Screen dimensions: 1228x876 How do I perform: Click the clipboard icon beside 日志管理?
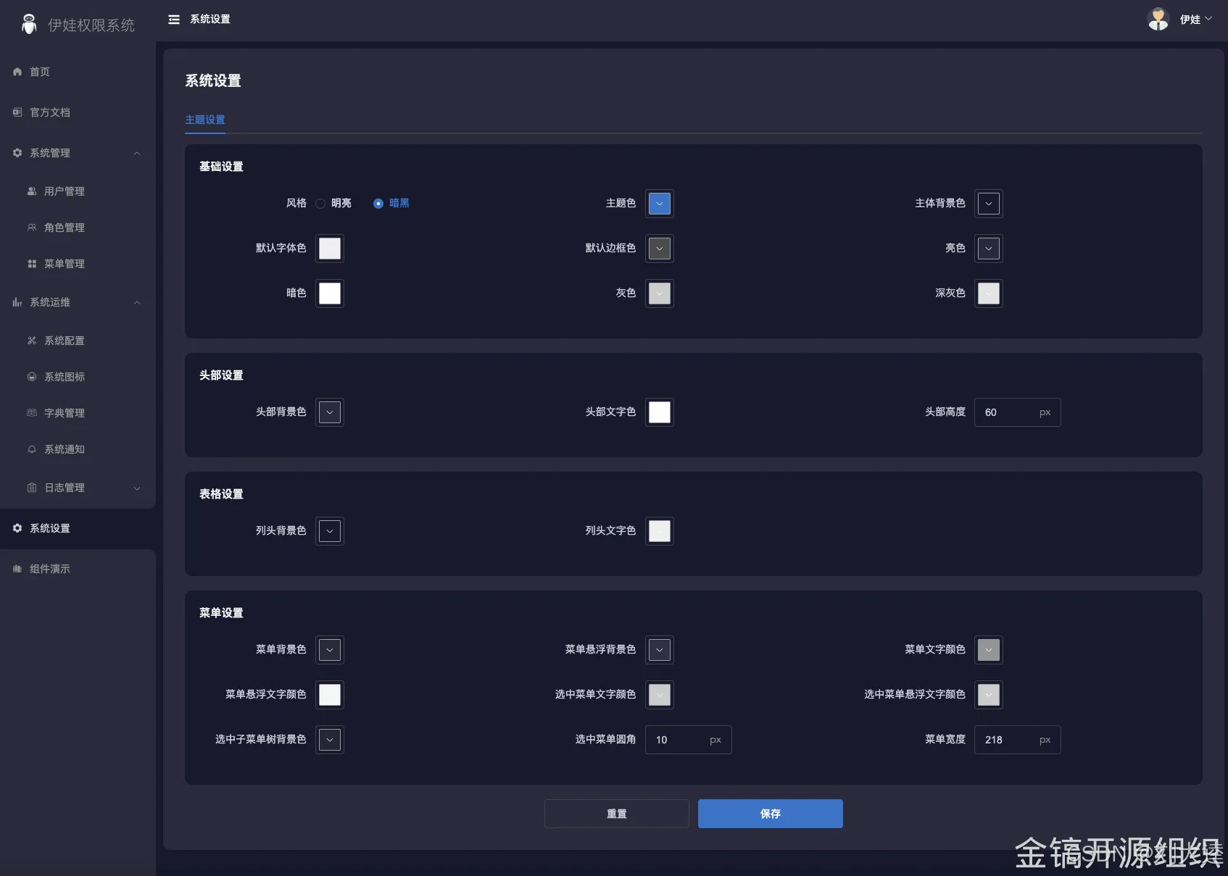click(32, 488)
